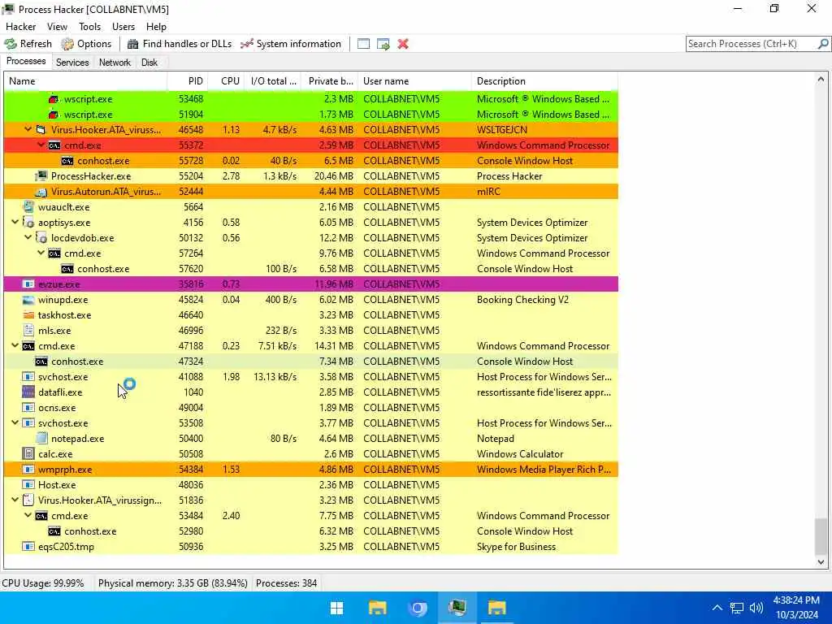Switch to the Network tab
The height and width of the screenshot is (624, 832).
pyautogui.click(x=115, y=62)
